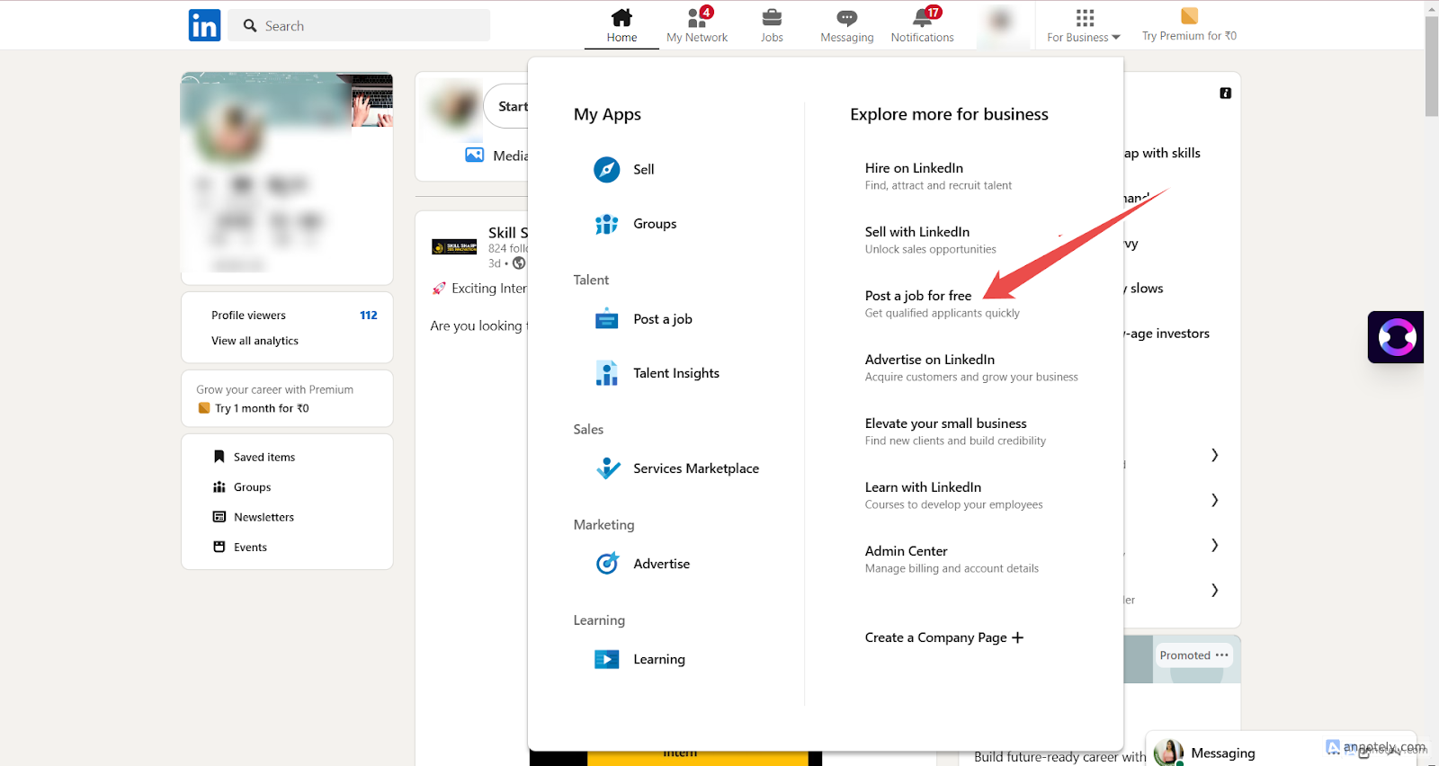Open Learning menu entry

[x=659, y=659]
